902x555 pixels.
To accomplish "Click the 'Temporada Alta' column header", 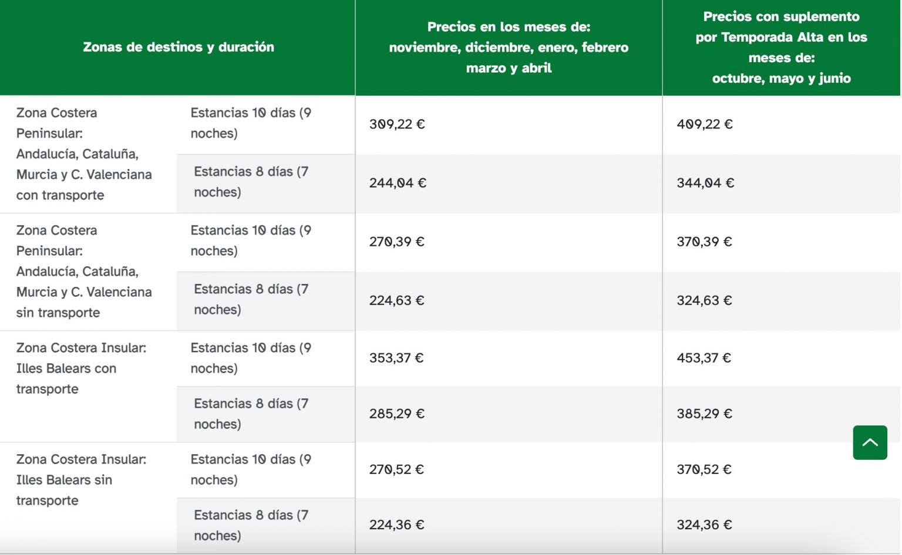I will (781, 47).
